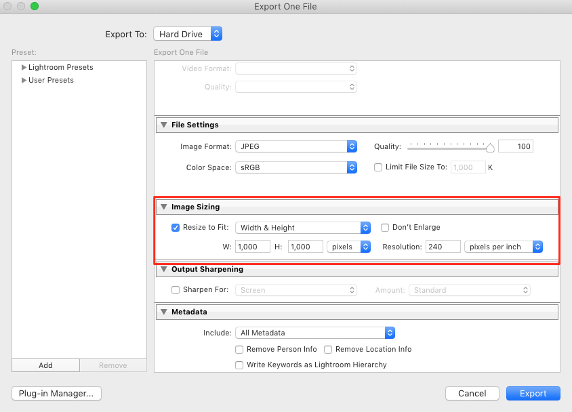The image size is (572, 412).
Task: Open the disabled Video Format dropdown
Action: pos(296,68)
